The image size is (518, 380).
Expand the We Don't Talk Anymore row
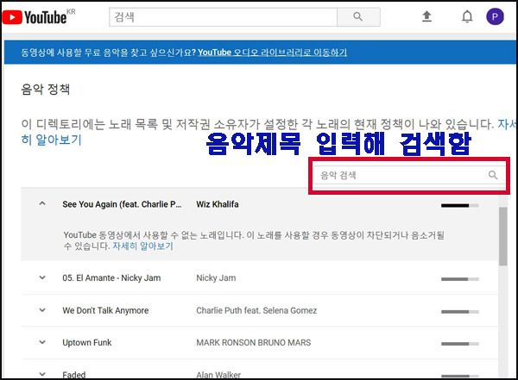click(x=42, y=309)
